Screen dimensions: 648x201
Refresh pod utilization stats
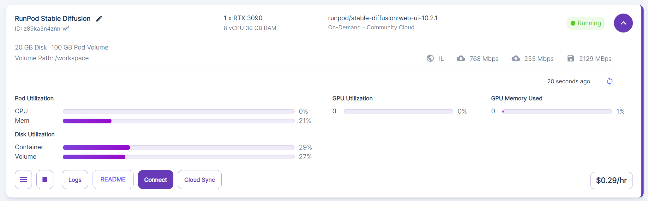[609, 81]
